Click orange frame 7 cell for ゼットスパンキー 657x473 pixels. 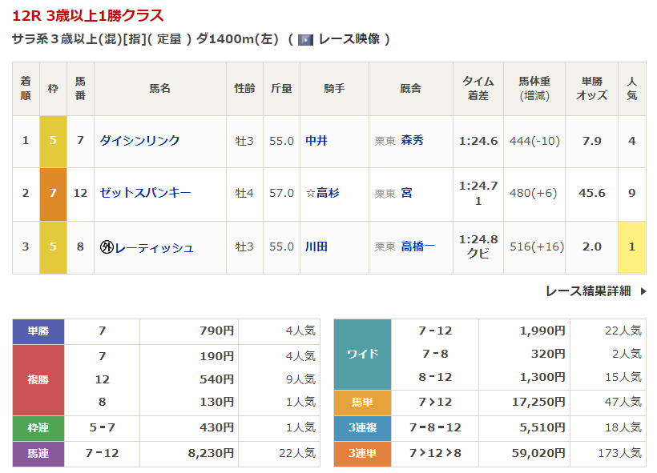click(53, 194)
